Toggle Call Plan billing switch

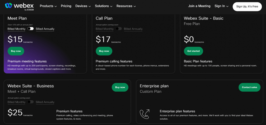119,29
